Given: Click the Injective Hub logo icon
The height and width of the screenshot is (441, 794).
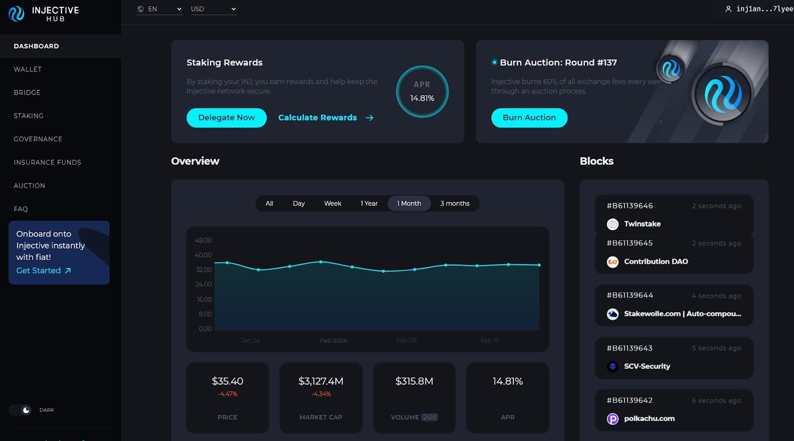Looking at the screenshot, I should (x=16, y=14).
